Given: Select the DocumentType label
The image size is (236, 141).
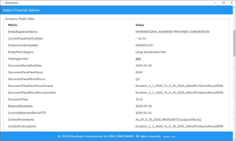Looking at the screenshot, I should (x=18, y=99).
